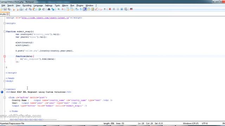Click the Cut scissors toolbar icon
This screenshot has height=126, width=225.
coord(26,9)
